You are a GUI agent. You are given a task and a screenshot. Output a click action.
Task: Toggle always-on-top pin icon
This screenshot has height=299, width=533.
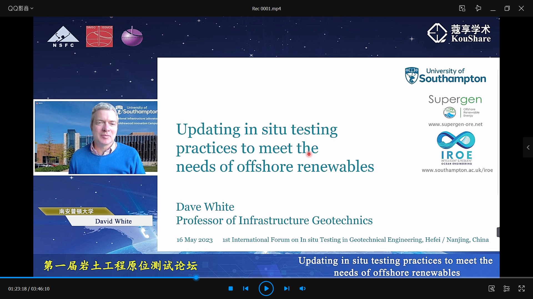[x=478, y=8]
